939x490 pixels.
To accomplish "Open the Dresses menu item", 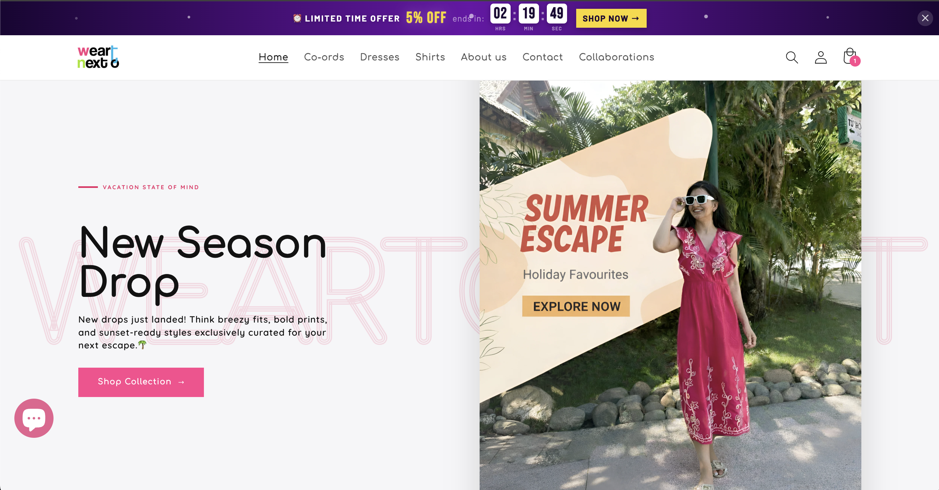I will coord(380,57).
